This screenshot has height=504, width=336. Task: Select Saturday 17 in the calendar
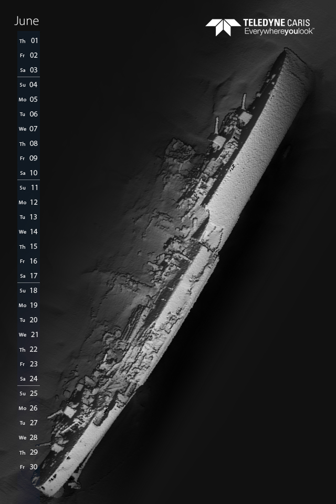tap(29, 276)
